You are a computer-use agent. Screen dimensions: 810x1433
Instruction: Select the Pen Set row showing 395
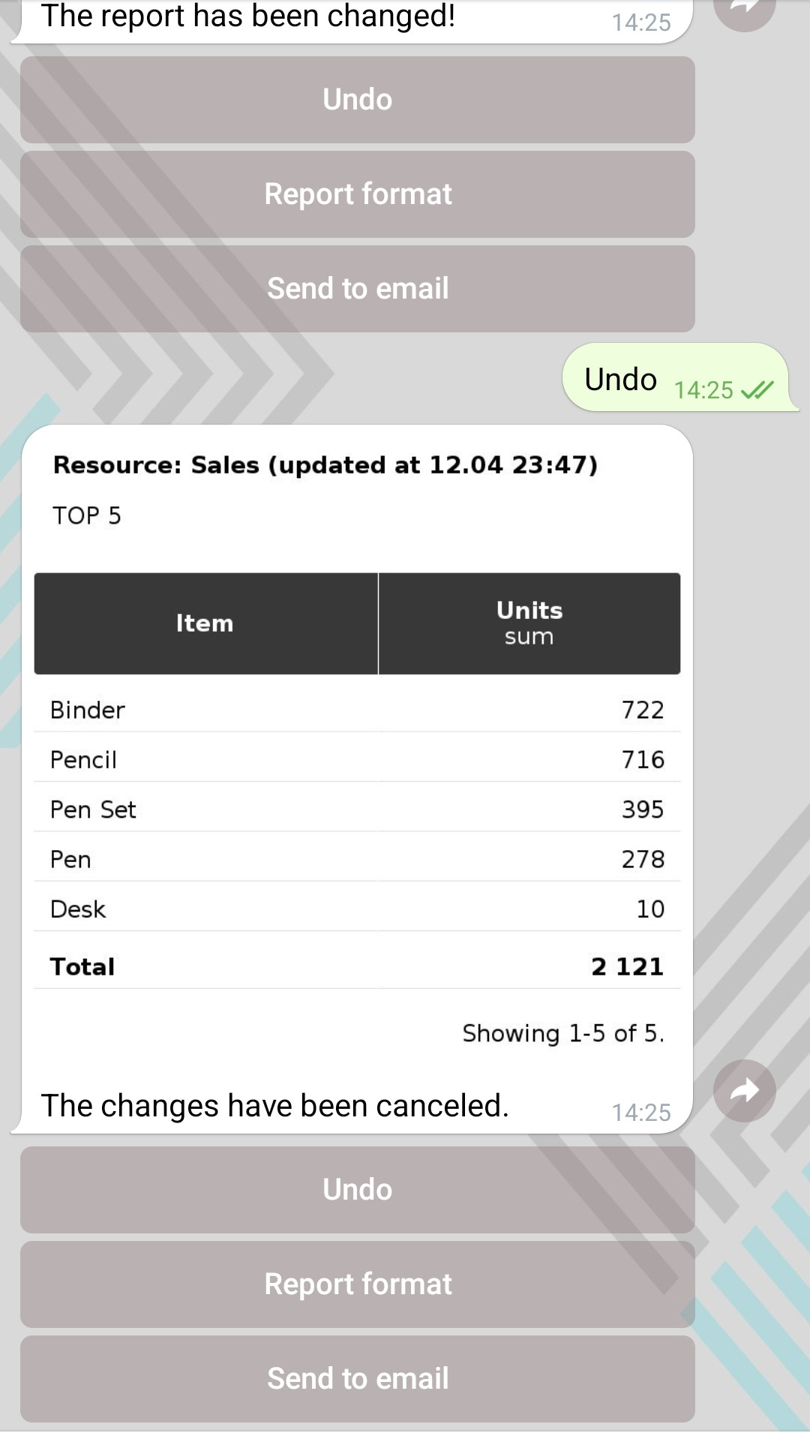coord(357,810)
